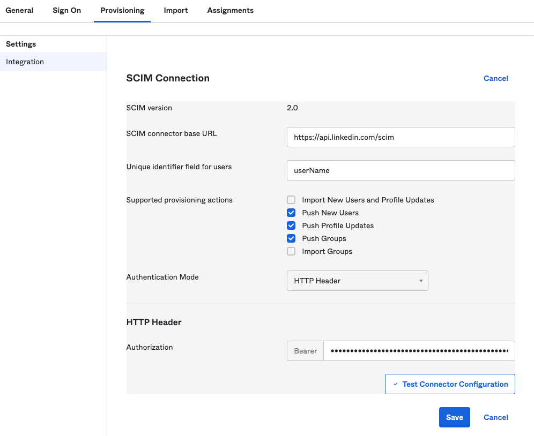Click the SCIM connector base URL field
Viewport: 534px width, 436px height.
coord(400,137)
